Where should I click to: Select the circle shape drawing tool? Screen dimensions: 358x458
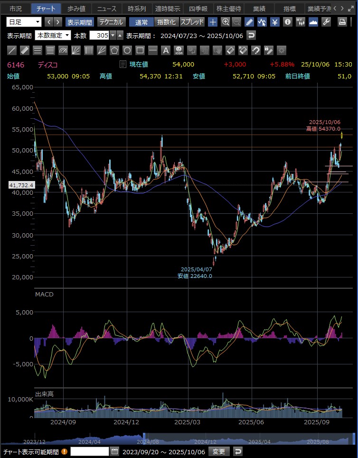click(x=127, y=50)
